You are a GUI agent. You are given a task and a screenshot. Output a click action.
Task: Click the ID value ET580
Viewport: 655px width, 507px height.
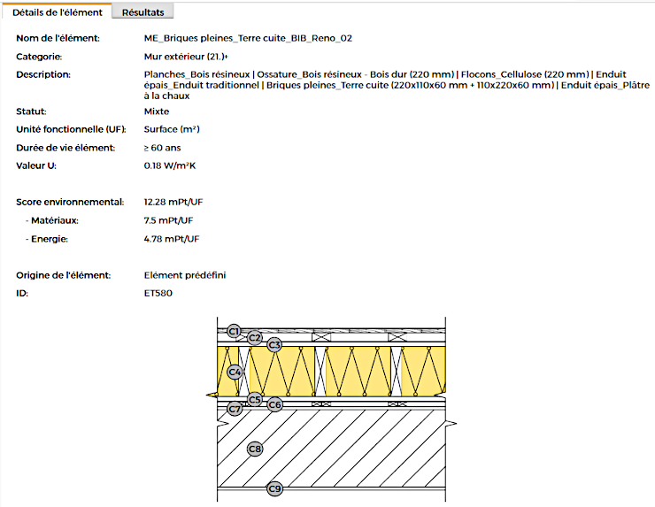point(158,293)
